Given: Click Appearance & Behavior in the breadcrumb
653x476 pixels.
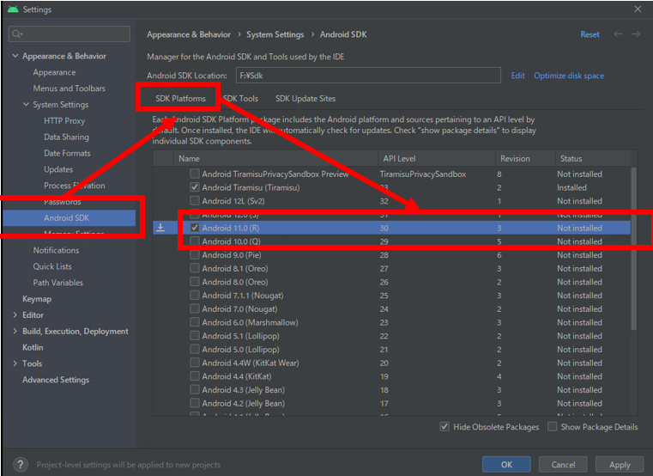Looking at the screenshot, I should tap(188, 34).
